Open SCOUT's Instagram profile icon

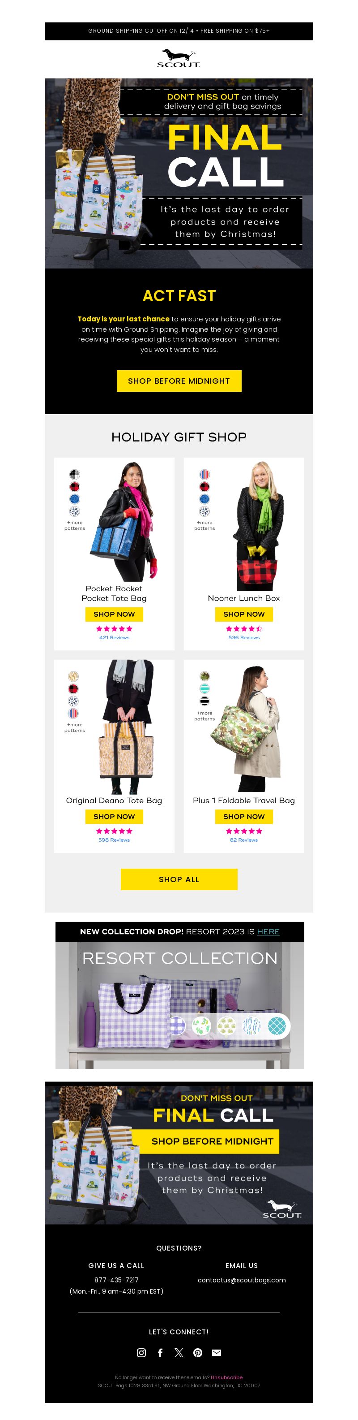click(x=141, y=1352)
